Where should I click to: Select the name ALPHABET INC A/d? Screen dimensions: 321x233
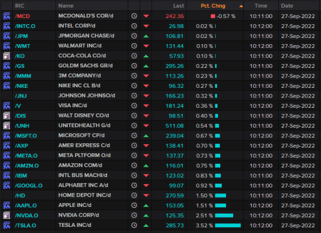click(83, 185)
